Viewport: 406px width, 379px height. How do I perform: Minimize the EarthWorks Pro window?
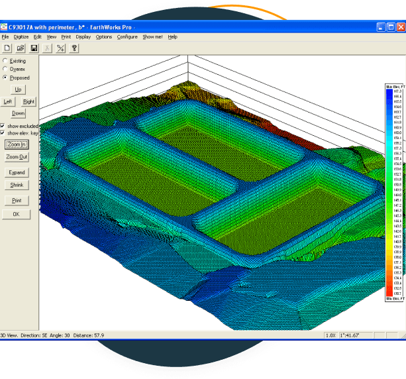pyautogui.click(x=381, y=27)
